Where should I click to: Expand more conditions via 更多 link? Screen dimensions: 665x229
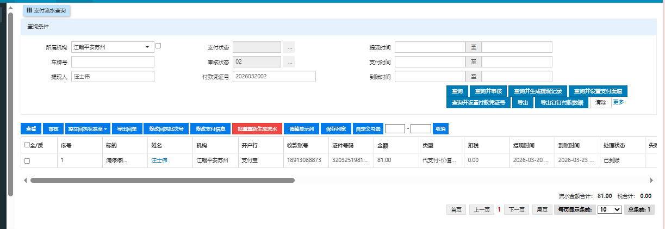click(x=618, y=102)
